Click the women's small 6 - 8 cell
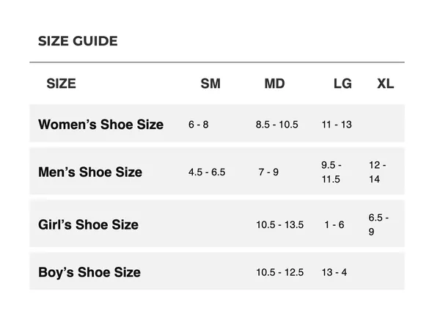440x330 pixels. 199,125
